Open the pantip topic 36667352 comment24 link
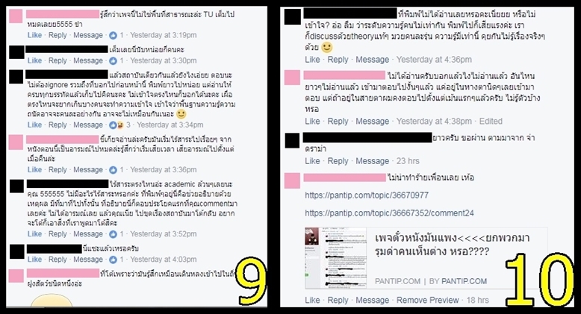This screenshot has width=581, height=314. 389,213
